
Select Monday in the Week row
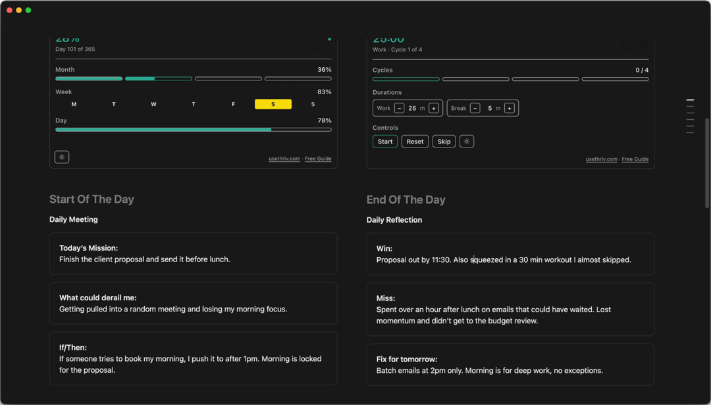(x=74, y=104)
